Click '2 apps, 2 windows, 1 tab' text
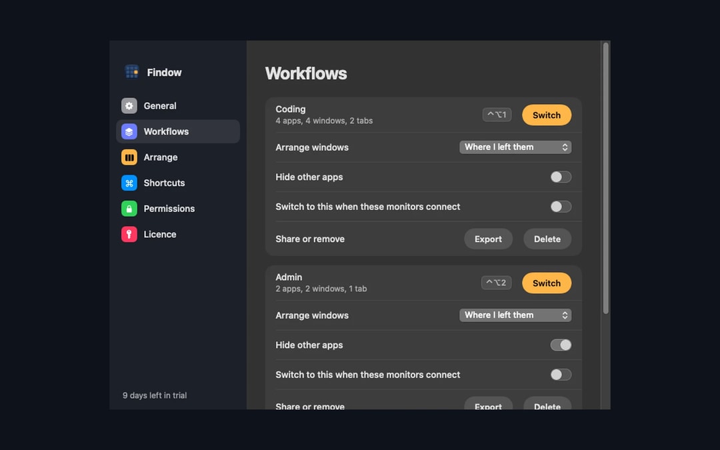Screen dimensions: 720x450 (321, 289)
